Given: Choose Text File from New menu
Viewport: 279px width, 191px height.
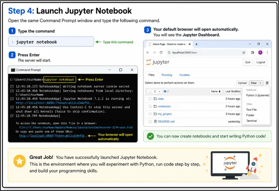Looking at the screenshot, I should pos(251,110).
